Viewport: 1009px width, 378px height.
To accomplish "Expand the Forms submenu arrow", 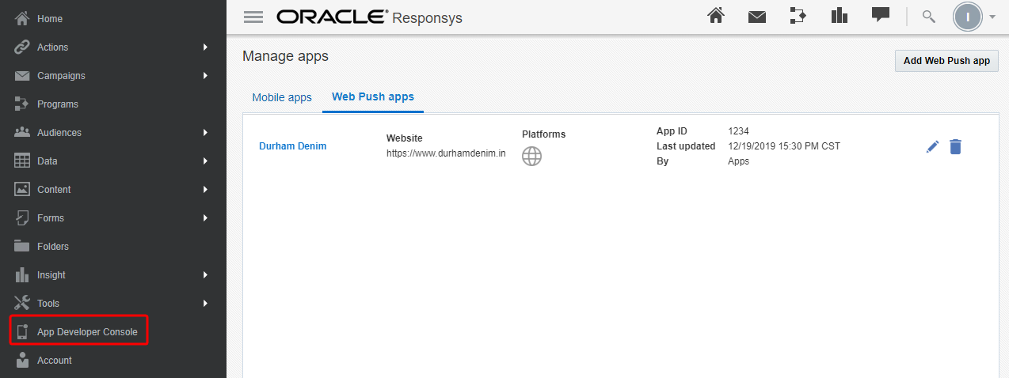I will (x=205, y=217).
